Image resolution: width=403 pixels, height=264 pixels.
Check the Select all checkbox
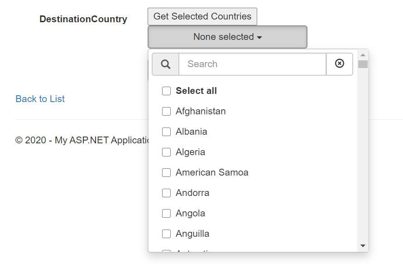pyautogui.click(x=166, y=91)
